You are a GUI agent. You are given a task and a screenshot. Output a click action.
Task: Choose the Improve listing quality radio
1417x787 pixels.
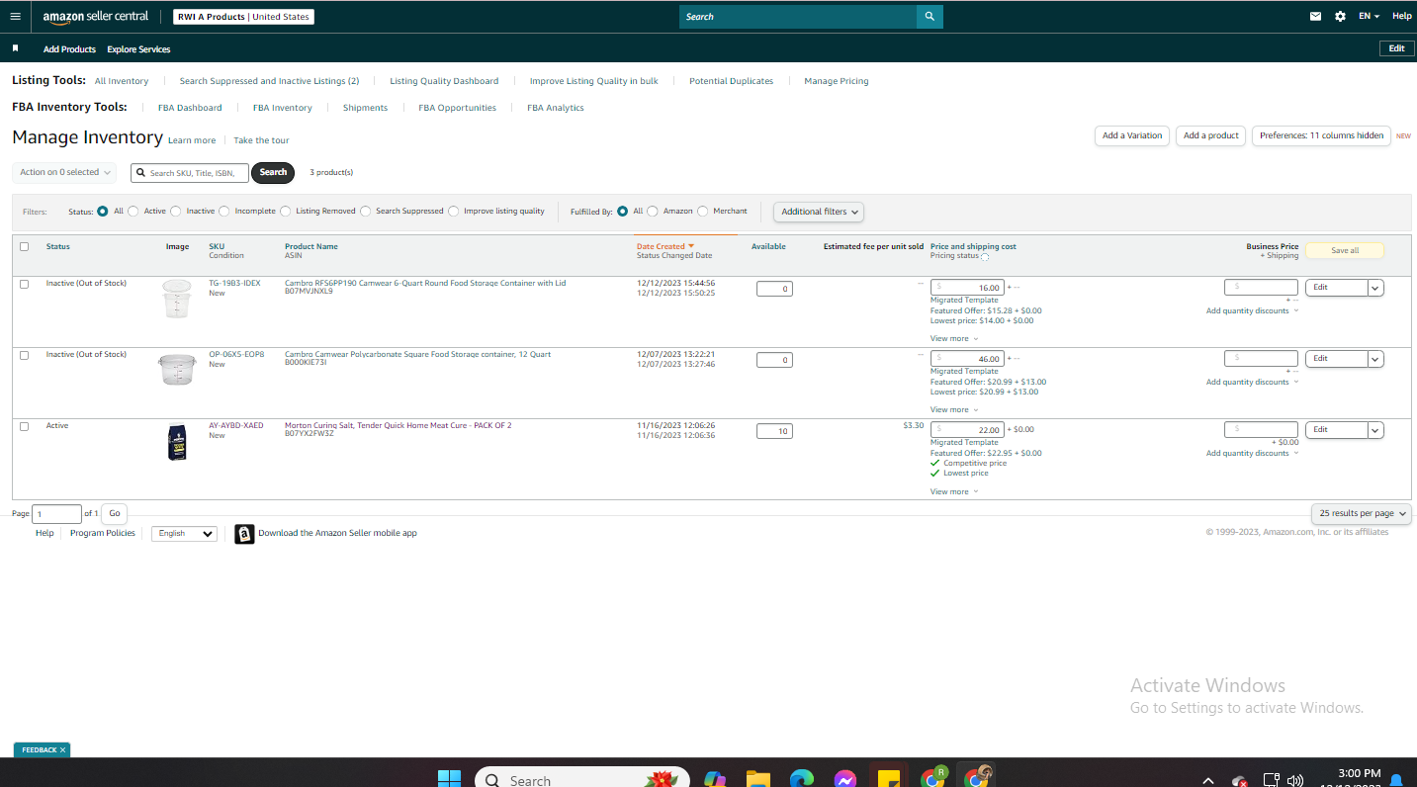click(454, 212)
